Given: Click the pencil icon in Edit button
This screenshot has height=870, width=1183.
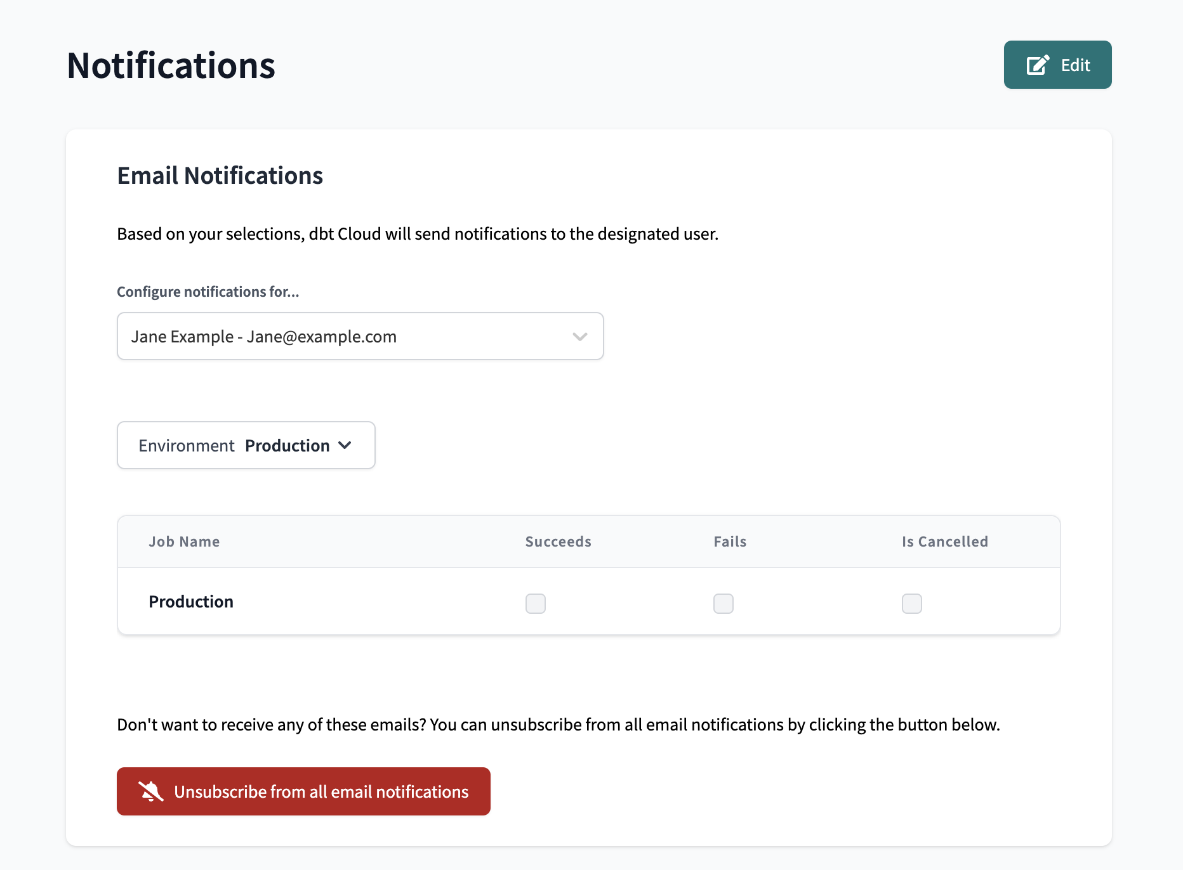Looking at the screenshot, I should tap(1038, 65).
